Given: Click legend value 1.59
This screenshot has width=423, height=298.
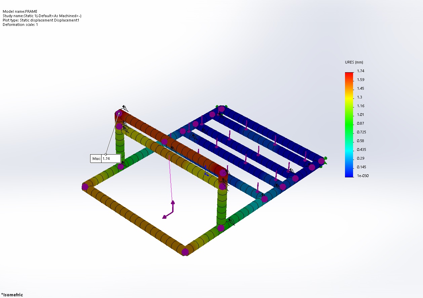Looking at the screenshot, I should coord(360,80).
